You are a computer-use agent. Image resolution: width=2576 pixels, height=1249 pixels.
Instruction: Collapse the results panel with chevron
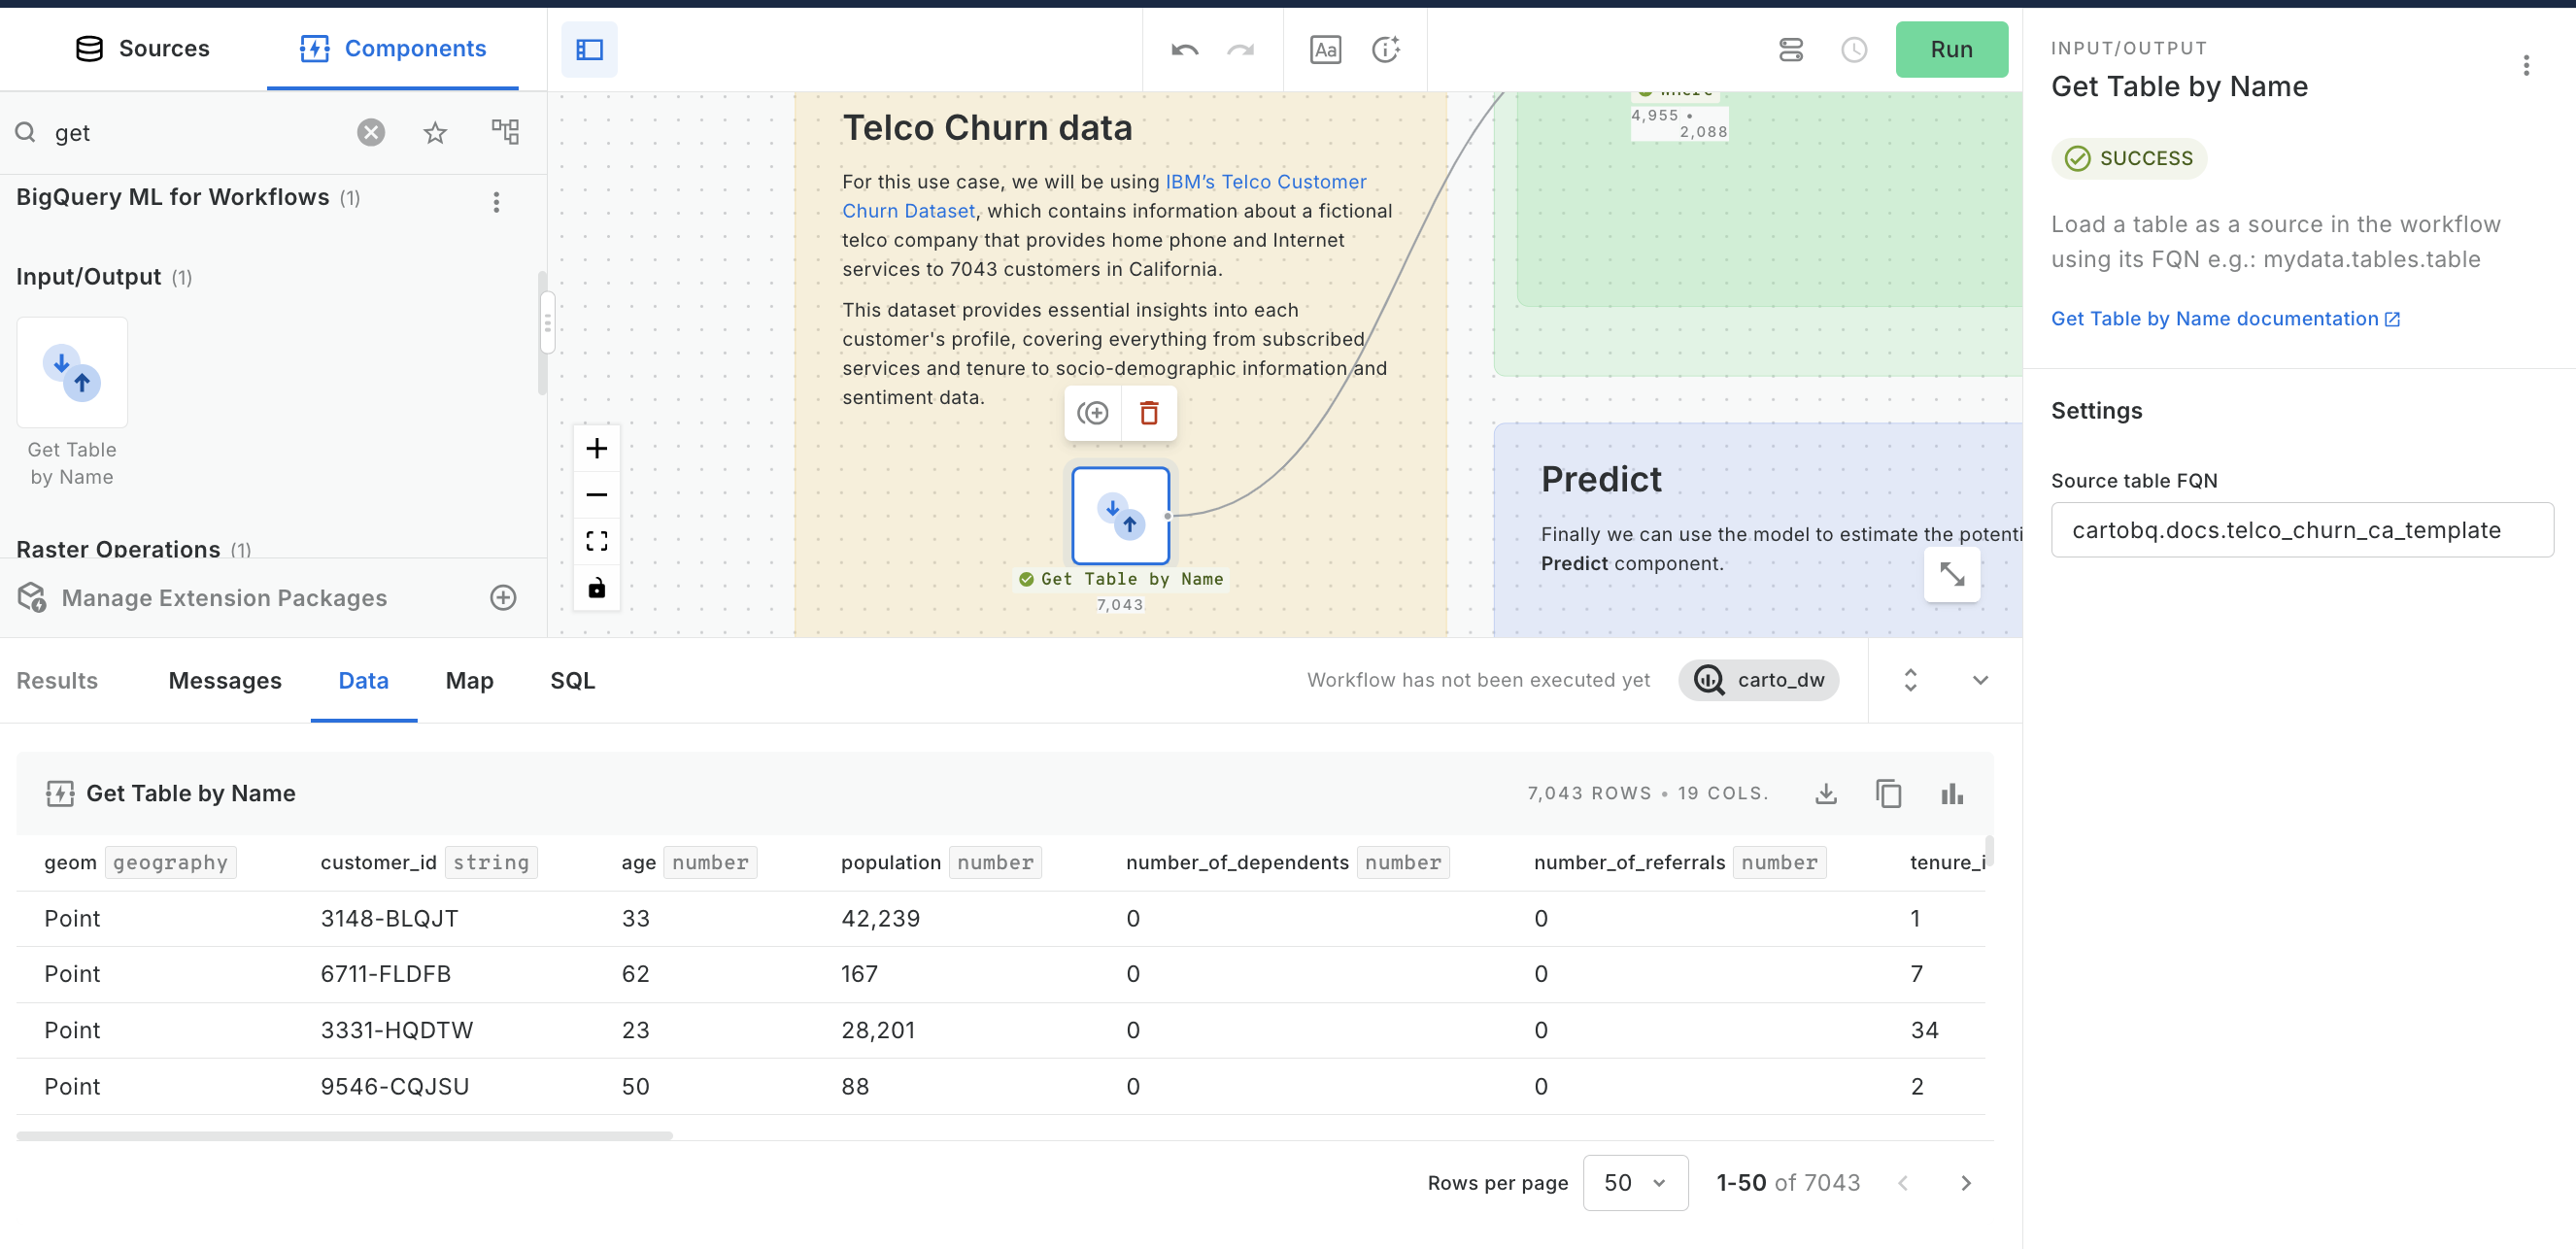[x=1980, y=680]
